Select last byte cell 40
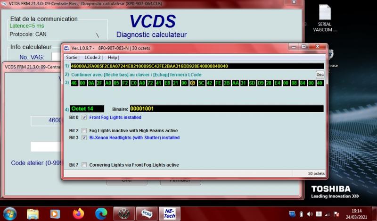This screenshot has height=221, width=377. tap(320, 83)
